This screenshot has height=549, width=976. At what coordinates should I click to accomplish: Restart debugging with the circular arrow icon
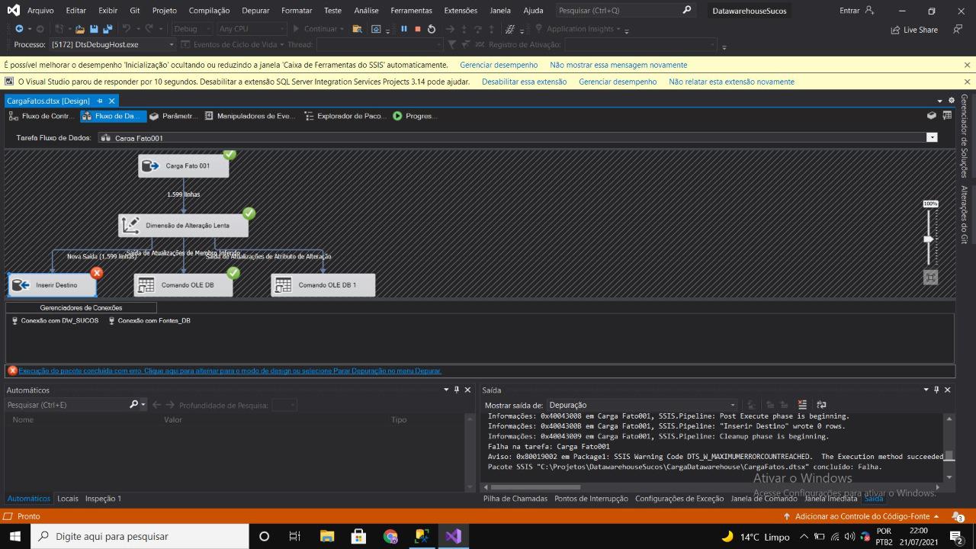(x=432, y=29)
